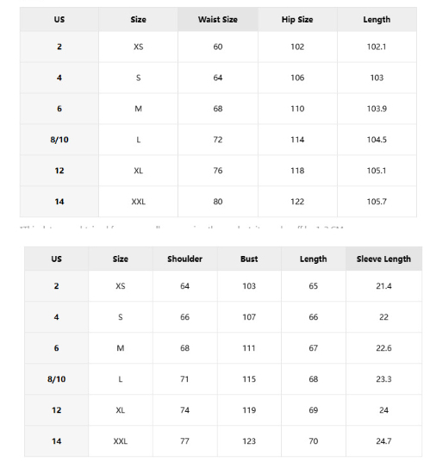Click sleeve length value 23.3
Screen dimensions: 430x462
[383, 379]
